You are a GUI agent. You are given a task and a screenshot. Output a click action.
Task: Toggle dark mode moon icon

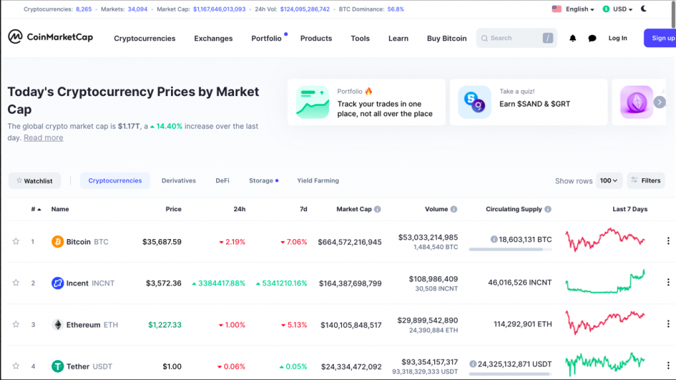[x=644, y=9]
